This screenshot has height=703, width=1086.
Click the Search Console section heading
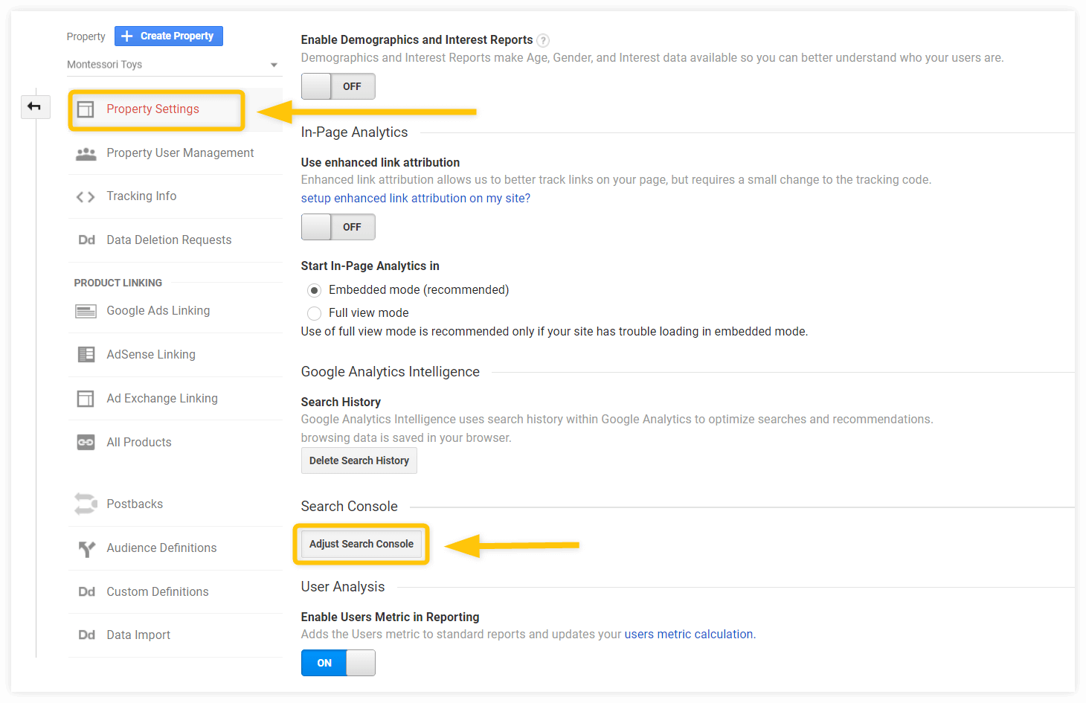click(350, 507)
